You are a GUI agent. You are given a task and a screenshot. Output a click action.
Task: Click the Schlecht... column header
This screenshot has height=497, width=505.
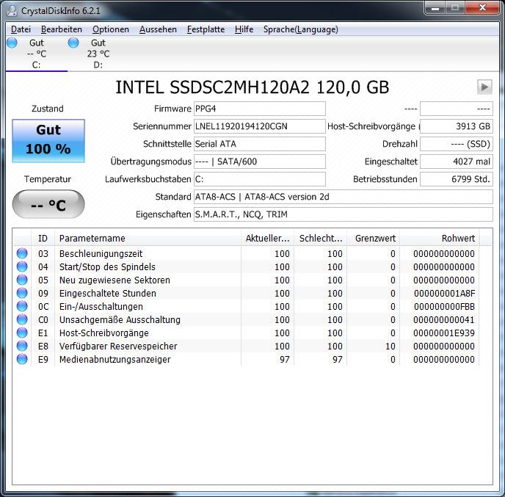[x=321, y=238]
